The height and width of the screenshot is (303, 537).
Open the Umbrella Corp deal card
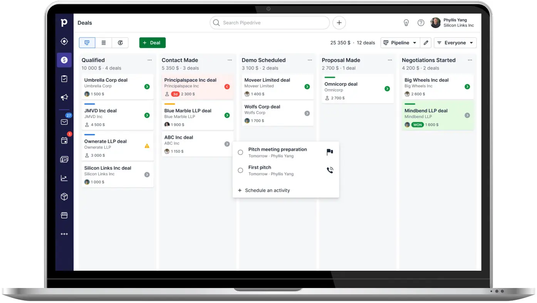point(117,87)
